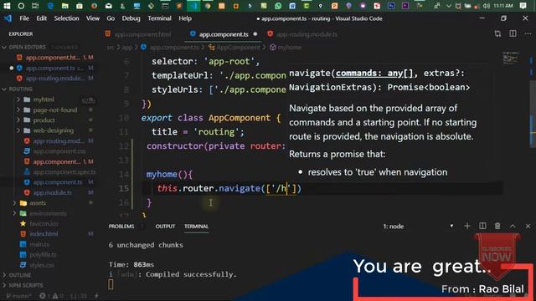Click the app folder breadcrumb
536x301 pixels.
126,48
